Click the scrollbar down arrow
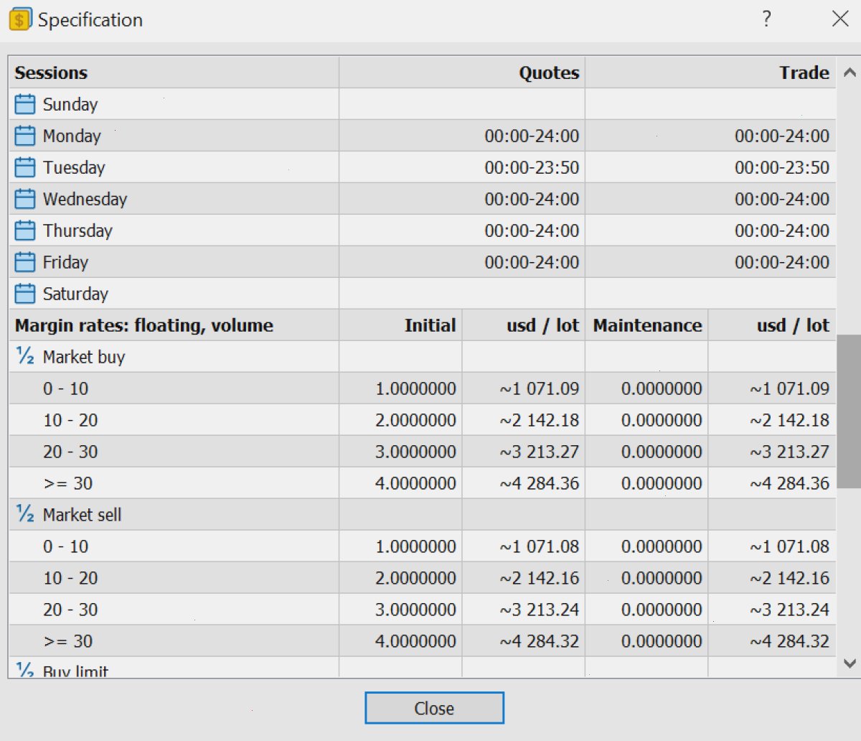Screen dimensions: 861x741 [849, 664]
